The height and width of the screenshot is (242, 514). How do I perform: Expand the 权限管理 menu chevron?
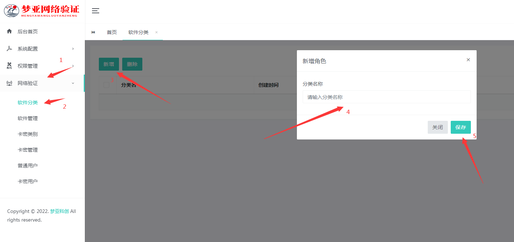(73, 66)
